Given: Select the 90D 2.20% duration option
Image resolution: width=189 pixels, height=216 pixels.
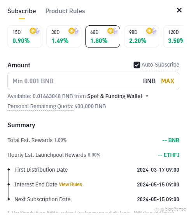Looking at the screenshot, I should click(142, 37).
